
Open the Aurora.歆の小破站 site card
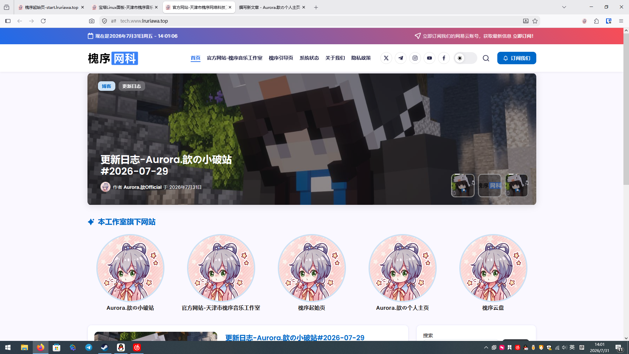pos(130,273)
